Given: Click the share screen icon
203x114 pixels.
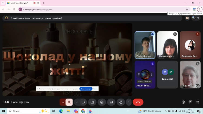Looking at the screenshot, I should [x=92, y=102].
